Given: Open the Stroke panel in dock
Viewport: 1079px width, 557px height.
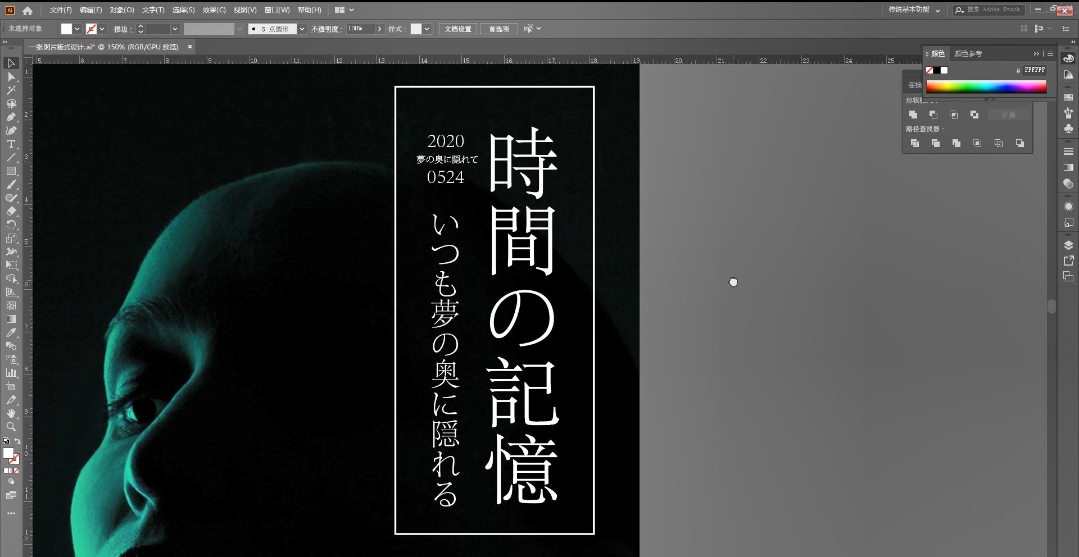Looking at the screenshot, I should pyautogui.click(x=1068, y=152).
